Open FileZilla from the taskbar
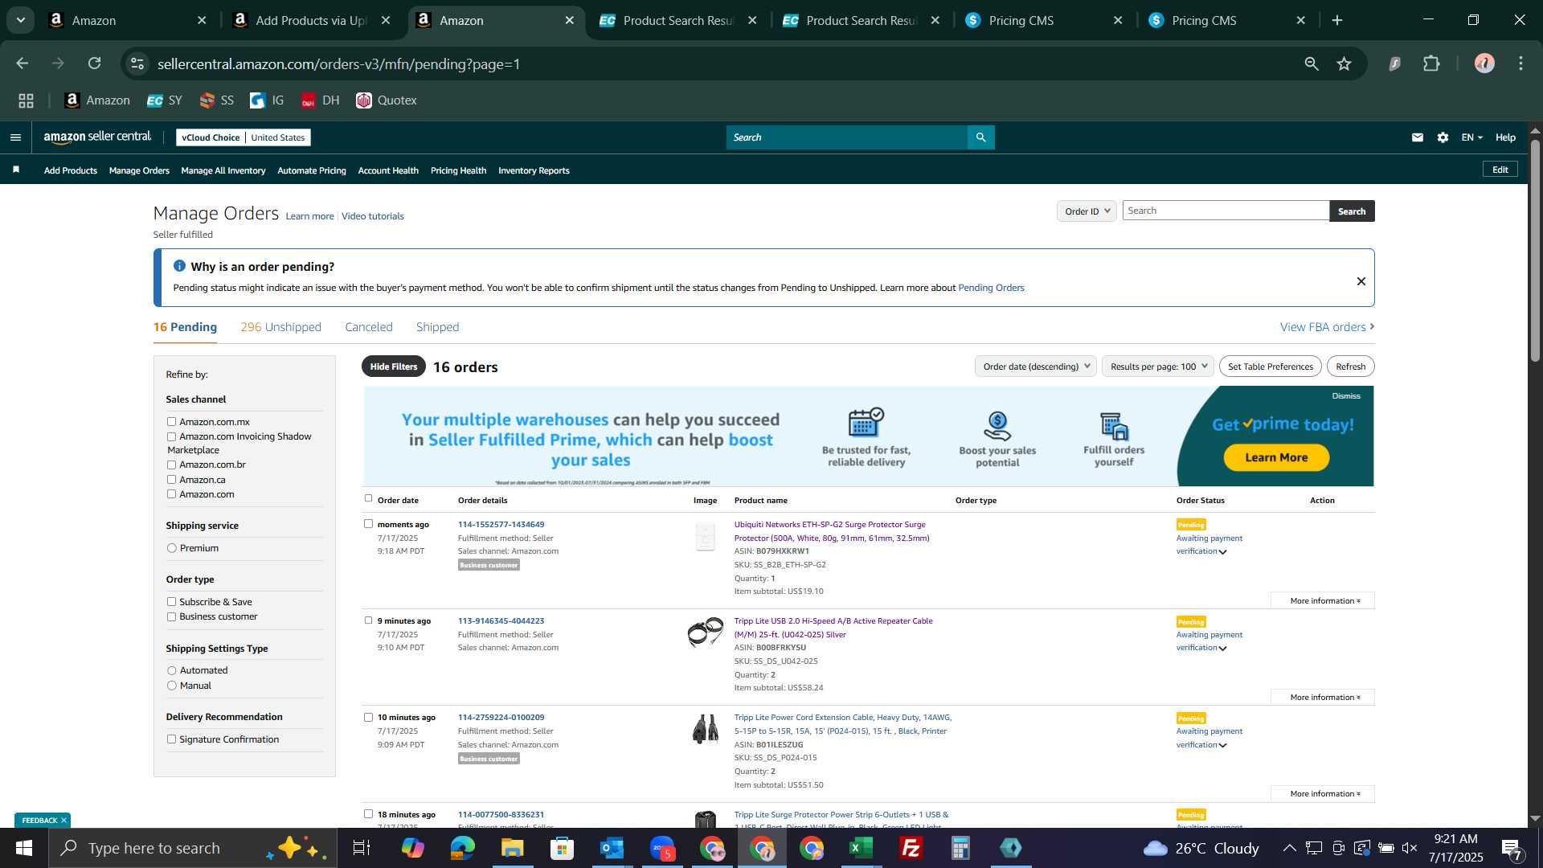 911,848
